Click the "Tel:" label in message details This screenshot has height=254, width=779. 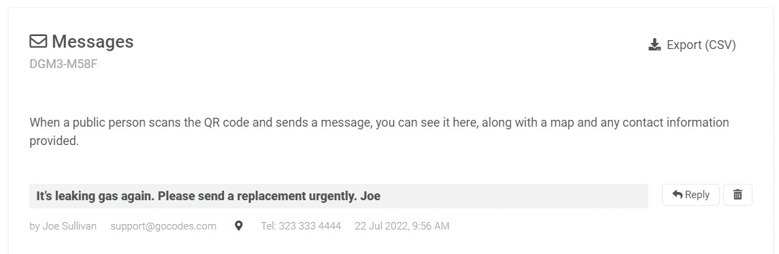click(268, 226)
